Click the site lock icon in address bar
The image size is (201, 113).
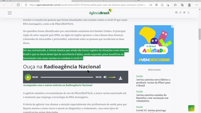(x=26, y=5)
